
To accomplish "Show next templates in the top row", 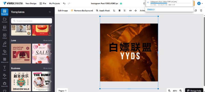I will 51,26.
